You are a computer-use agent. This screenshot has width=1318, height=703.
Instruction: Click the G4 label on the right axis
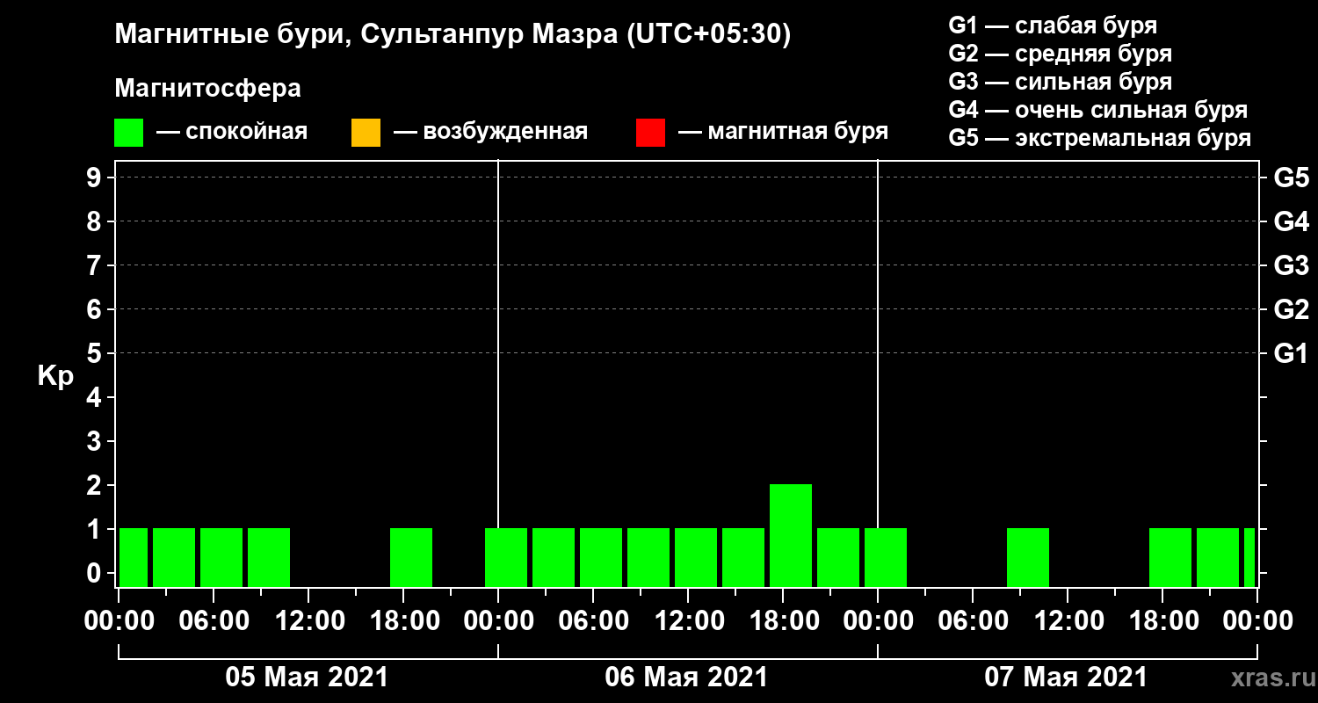point(1292,222)
